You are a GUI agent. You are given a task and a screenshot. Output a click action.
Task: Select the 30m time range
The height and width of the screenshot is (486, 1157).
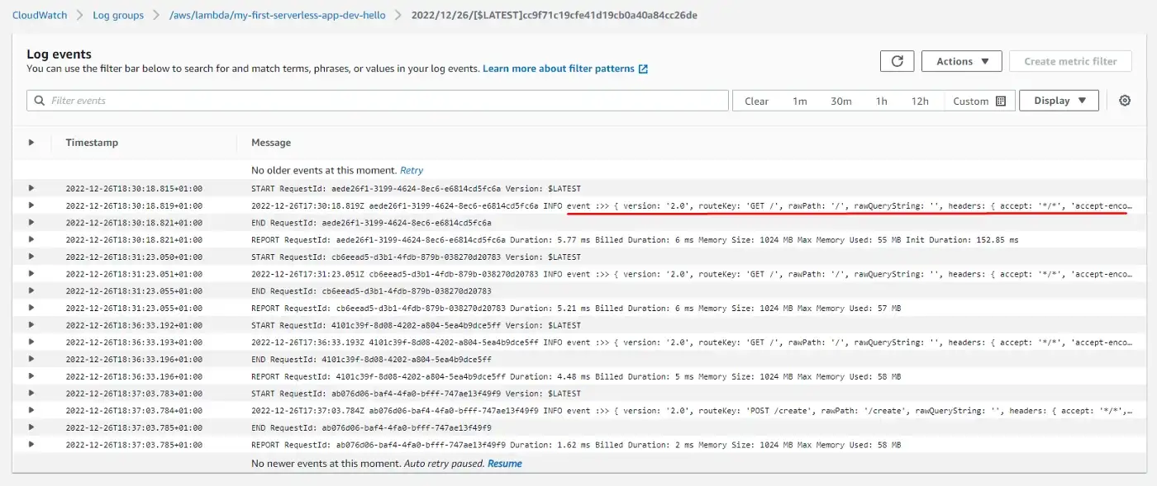pos(840,101)
